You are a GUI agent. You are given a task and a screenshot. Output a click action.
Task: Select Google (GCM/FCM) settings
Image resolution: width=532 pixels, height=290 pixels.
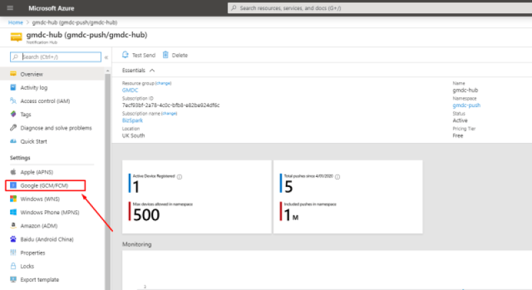pyautogui.click(x=45, y=186)
